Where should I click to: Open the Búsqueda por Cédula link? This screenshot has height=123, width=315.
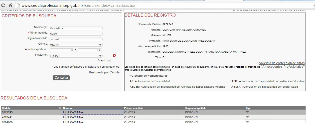pos(104,72)
